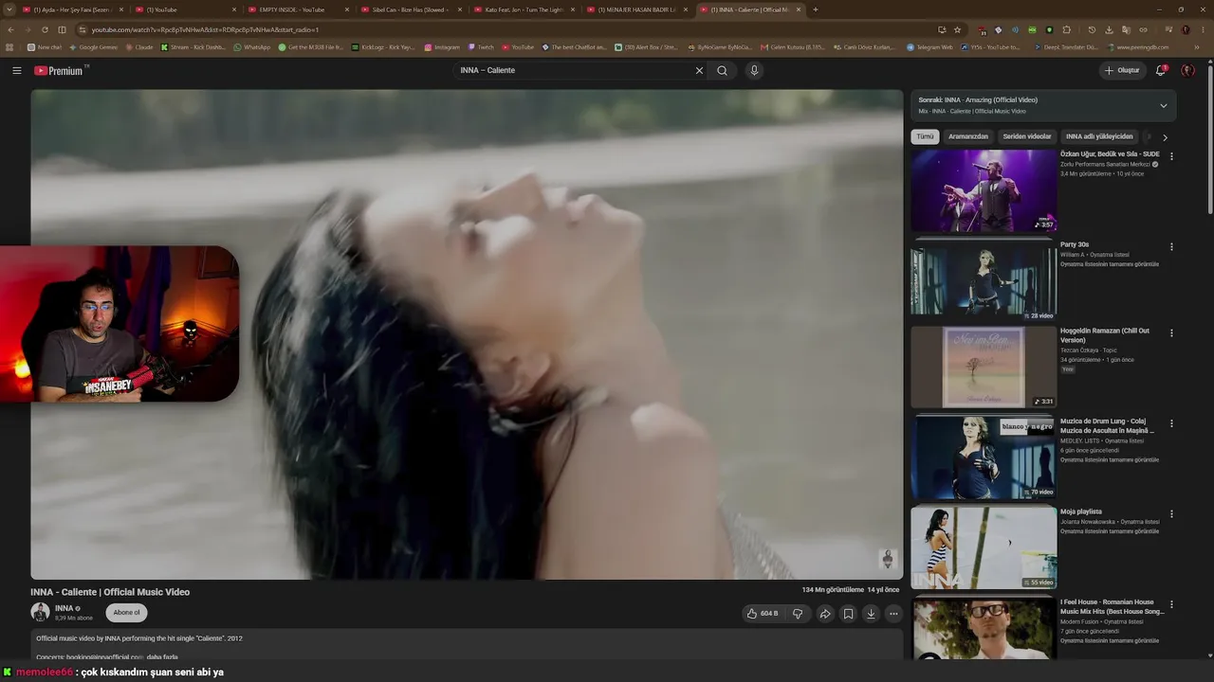This screenshot has height=682, width=1214.
Task: Open account avatar menu
Action: coord(1187,70)
